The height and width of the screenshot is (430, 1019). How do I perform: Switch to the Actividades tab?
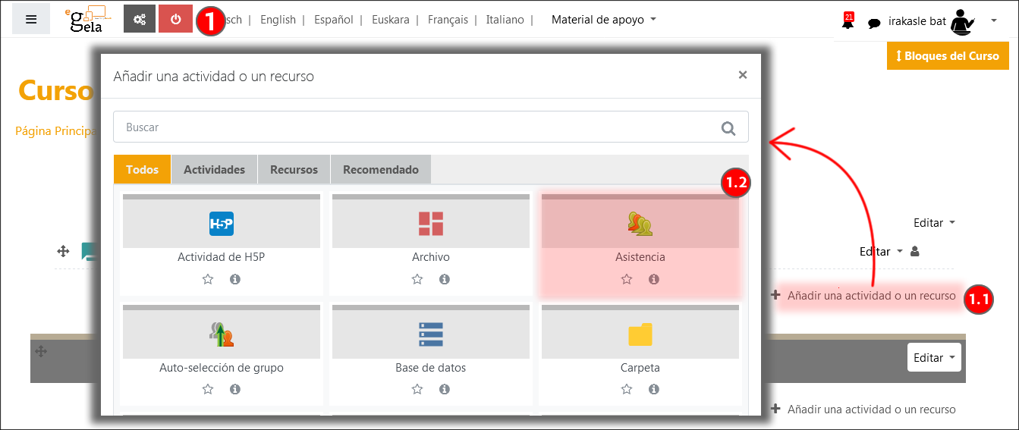[214, 170]
